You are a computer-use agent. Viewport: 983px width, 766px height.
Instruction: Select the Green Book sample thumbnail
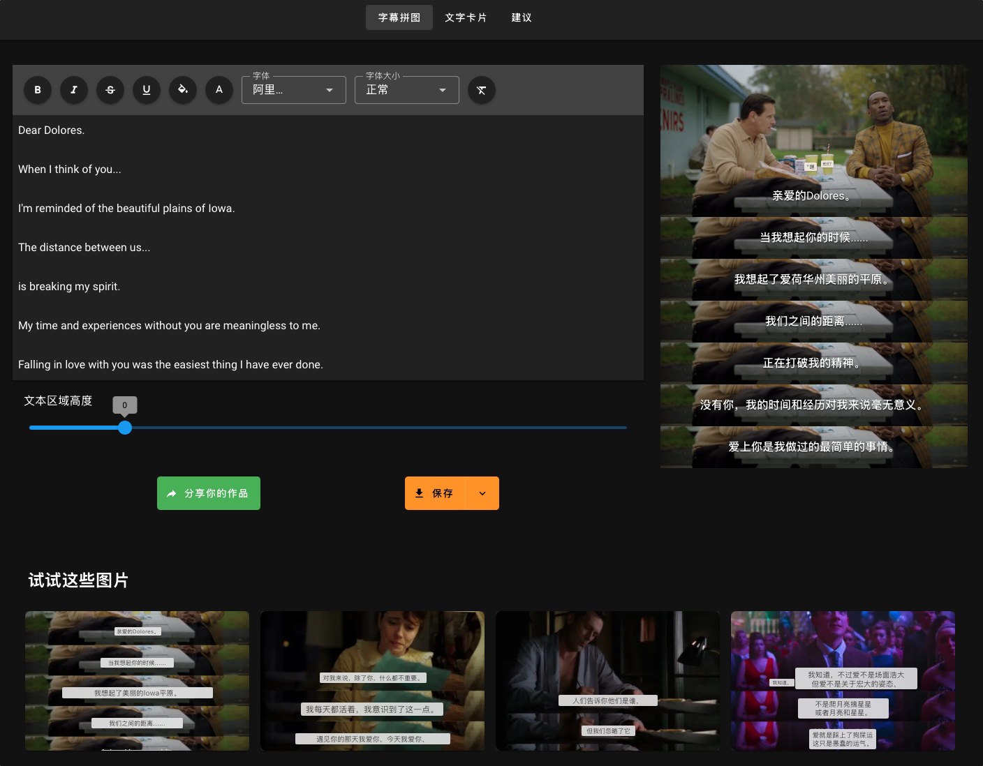pyautogui.click(x=137, y=681)
